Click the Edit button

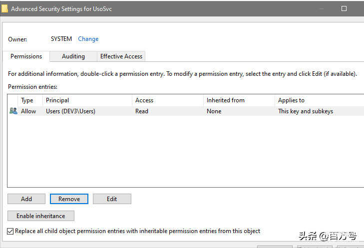click(x=112, y=199)
